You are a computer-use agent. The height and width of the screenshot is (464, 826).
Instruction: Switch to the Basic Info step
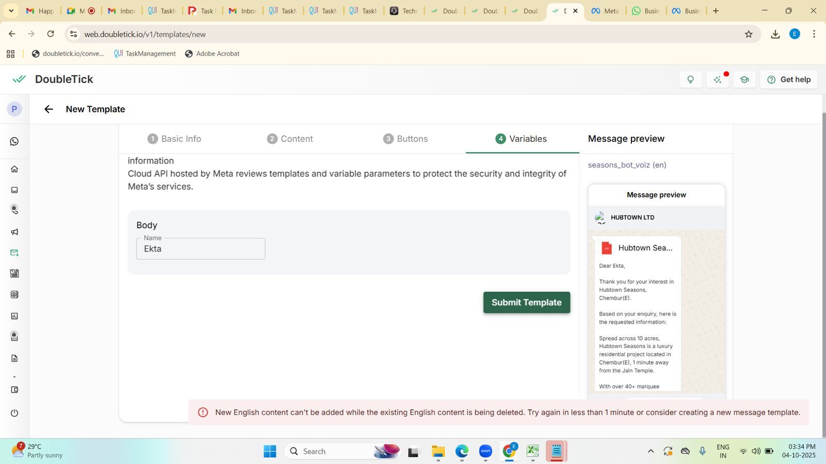[174, 139]
